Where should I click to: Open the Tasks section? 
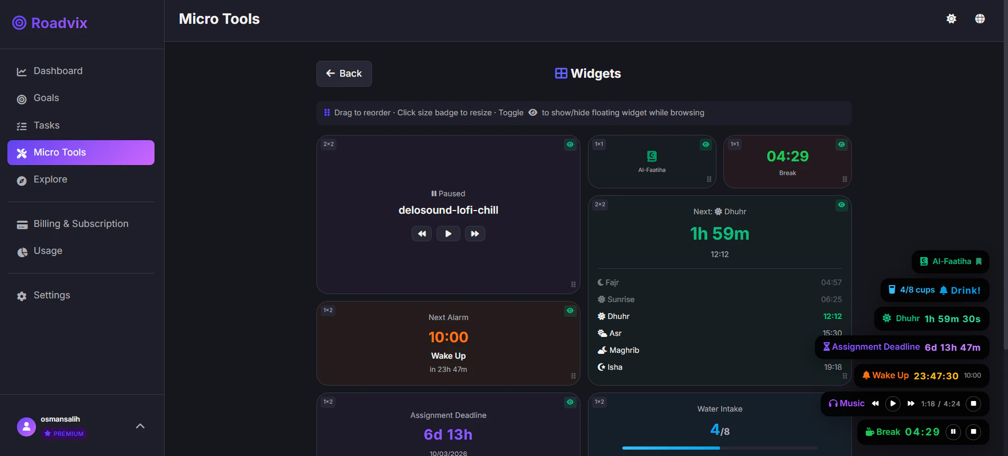coord(81,125)
